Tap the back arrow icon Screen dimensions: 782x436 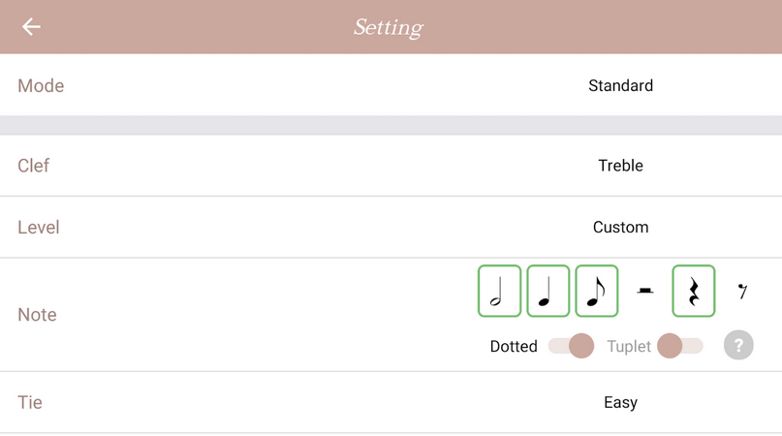point(31,27)
